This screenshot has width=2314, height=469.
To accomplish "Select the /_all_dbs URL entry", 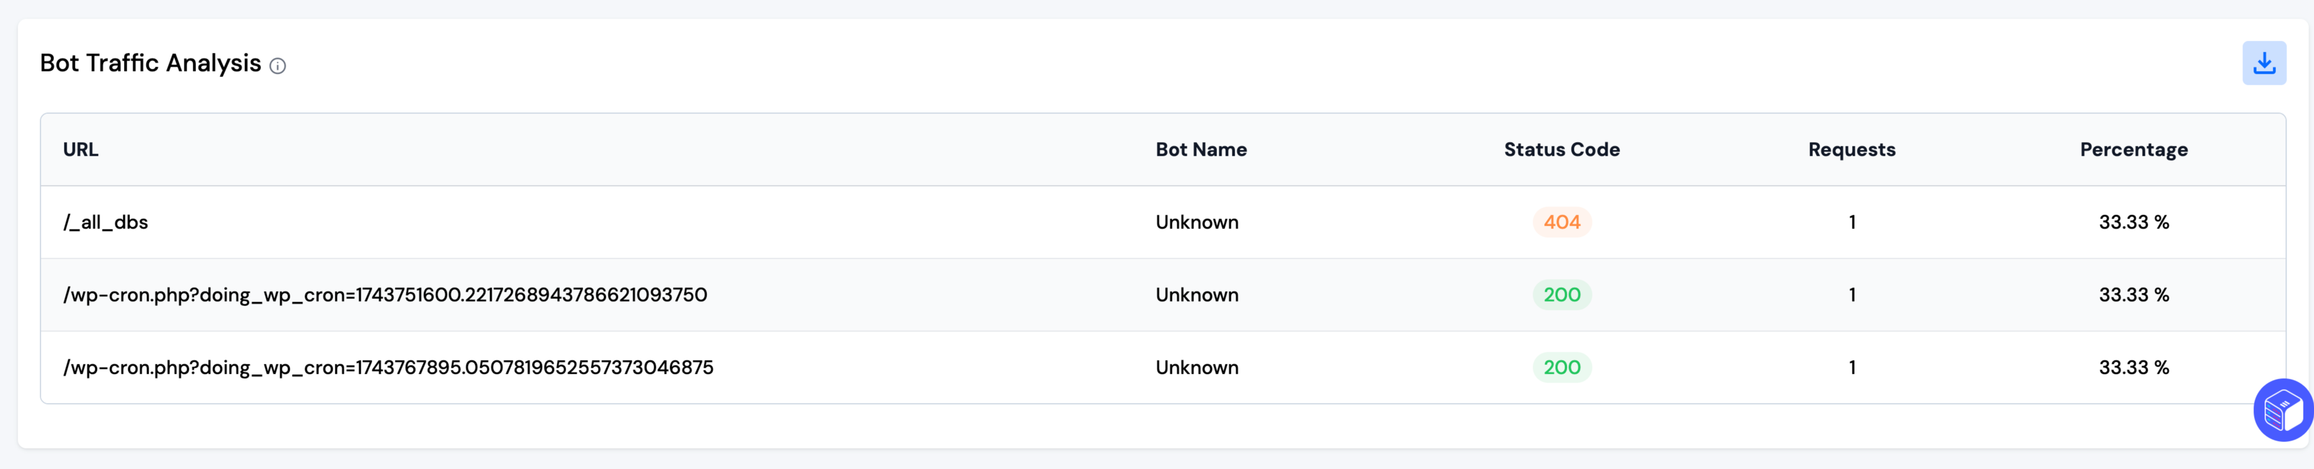I will coord(105,222).
